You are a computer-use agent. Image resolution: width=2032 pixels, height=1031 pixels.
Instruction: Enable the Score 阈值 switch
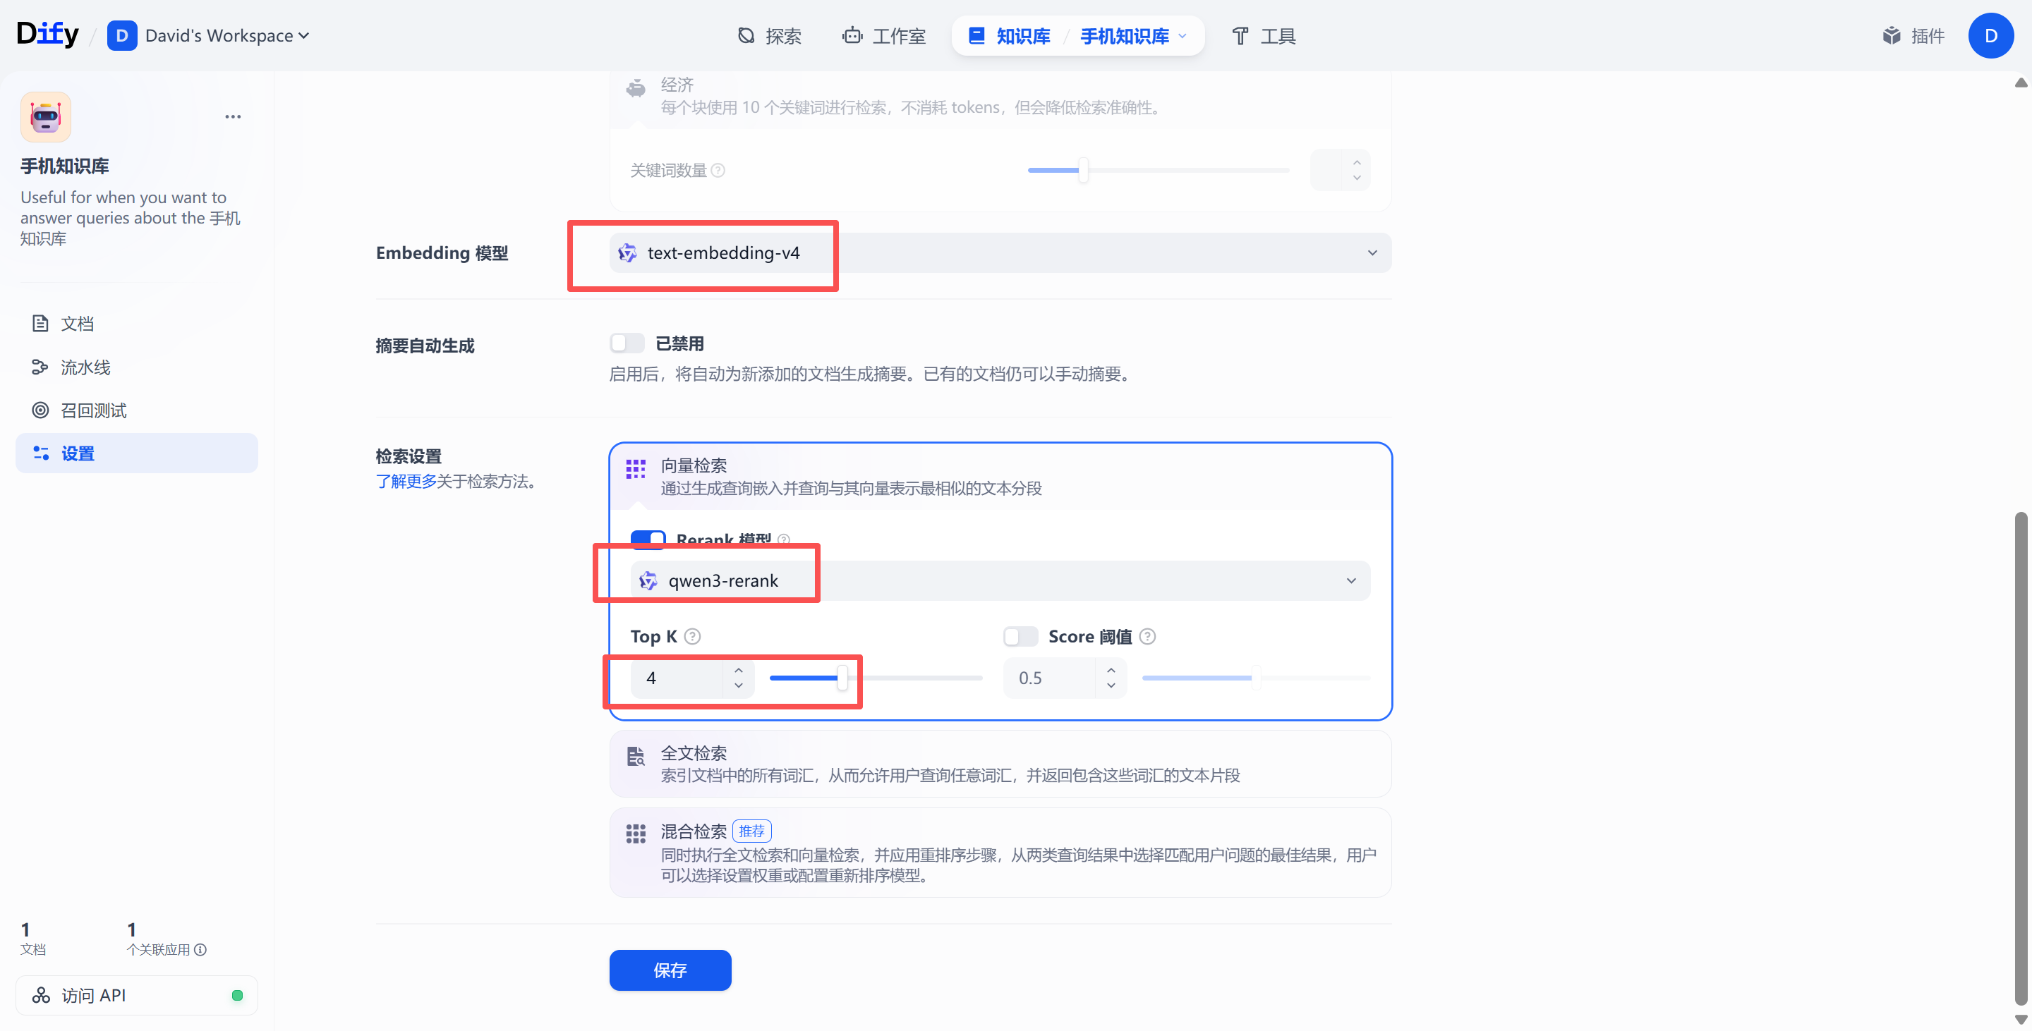(1020, 636)
